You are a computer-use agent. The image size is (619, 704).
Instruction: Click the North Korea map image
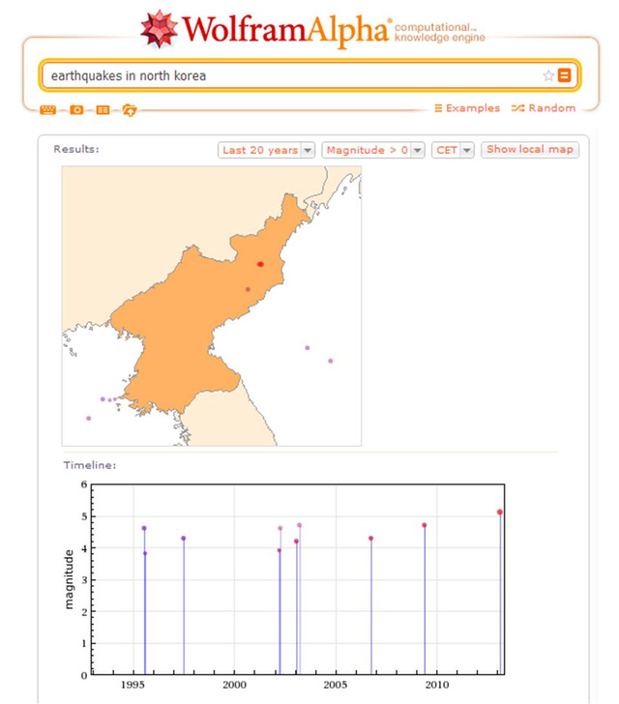193,319
